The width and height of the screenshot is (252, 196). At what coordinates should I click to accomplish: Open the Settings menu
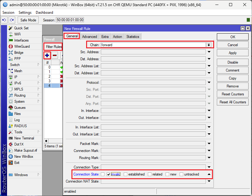point(25,13)
